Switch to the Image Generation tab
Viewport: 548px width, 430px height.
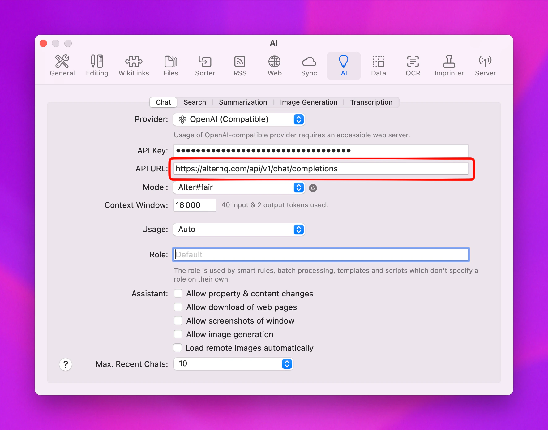coord(309,102)
